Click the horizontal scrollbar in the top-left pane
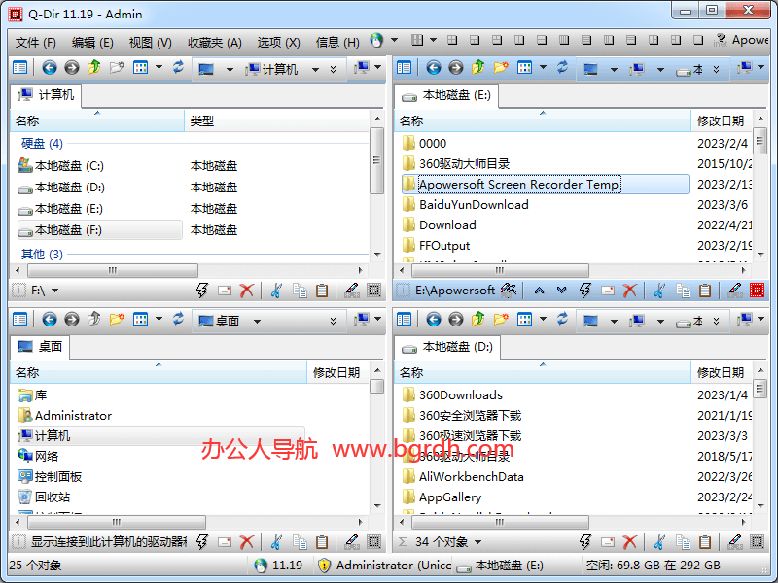Image resolution: width=778 pixels, height=583 pixels. 112,271
